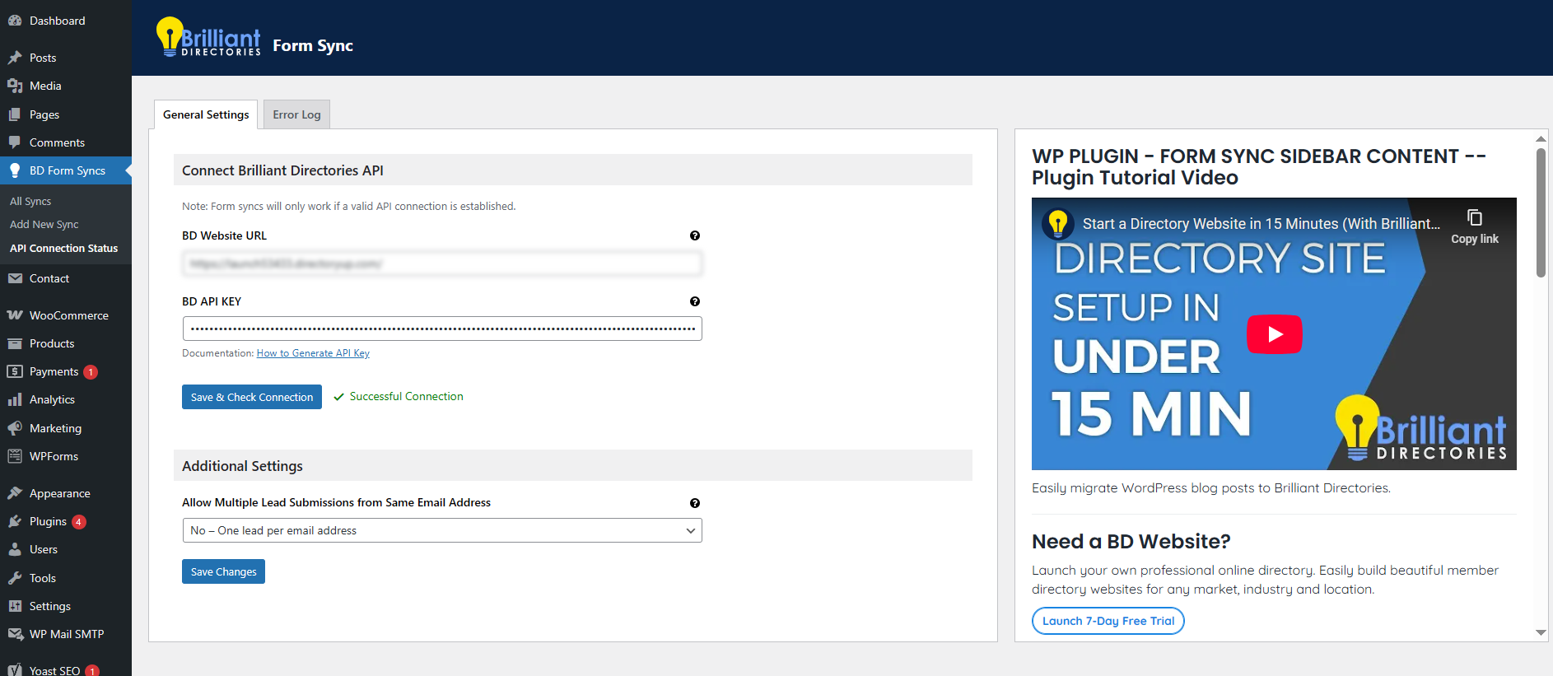Click the help icon beside BD Website URL
Image resolution: width=1553 pixels, height=676 pixels.
(x=695, y=235)
